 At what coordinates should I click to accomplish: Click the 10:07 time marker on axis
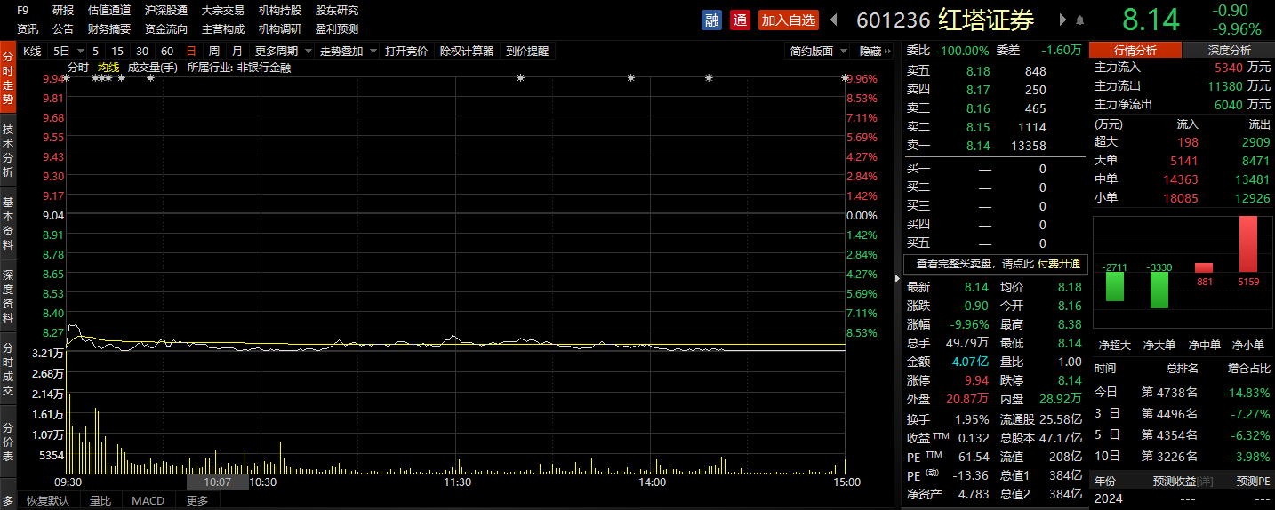point(218,482)
